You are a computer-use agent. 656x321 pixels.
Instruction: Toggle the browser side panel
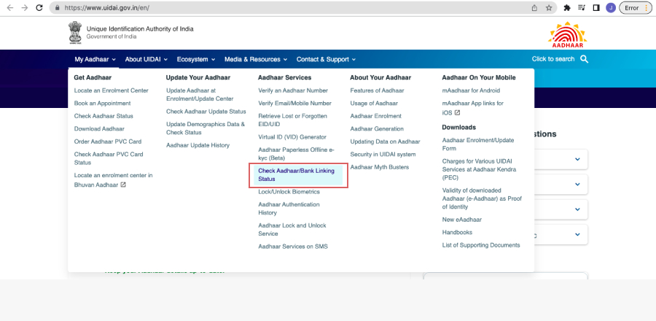point(596,8)
